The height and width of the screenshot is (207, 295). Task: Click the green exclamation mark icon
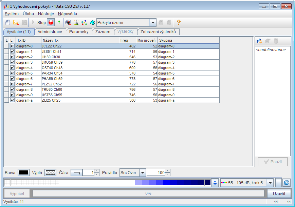[x=59, y=23]
